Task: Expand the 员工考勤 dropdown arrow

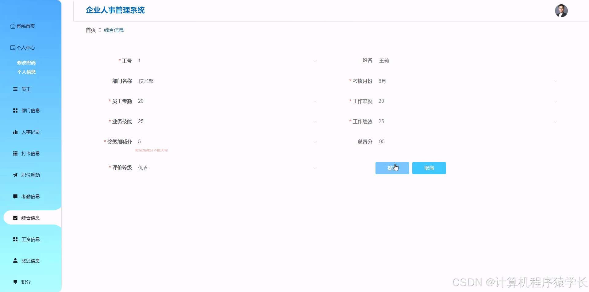Action: coord(315,102)
